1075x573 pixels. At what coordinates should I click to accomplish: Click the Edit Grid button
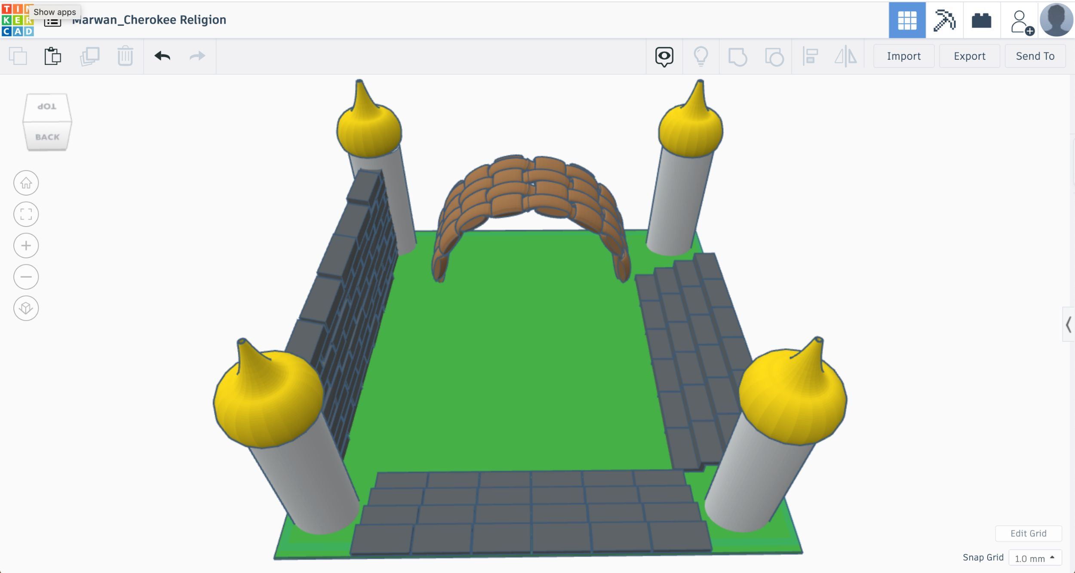tap(1028, 533)
